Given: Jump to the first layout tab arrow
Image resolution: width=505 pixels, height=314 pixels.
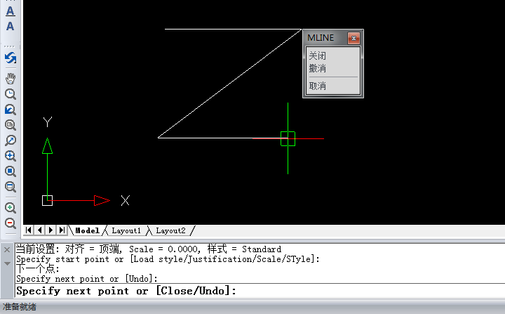Looking at the screenshot, I should pyautogui.click(x=28, y=230).
